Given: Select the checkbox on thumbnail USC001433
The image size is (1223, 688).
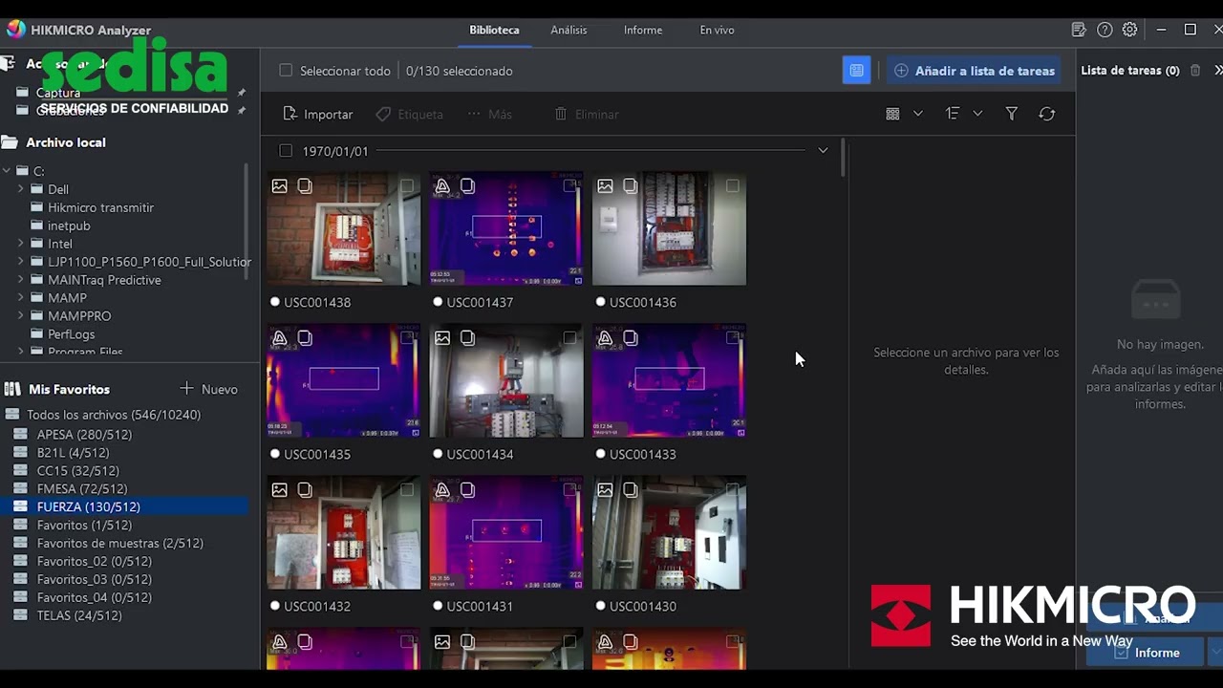Looking at the screenshot, I should (732, 338).
